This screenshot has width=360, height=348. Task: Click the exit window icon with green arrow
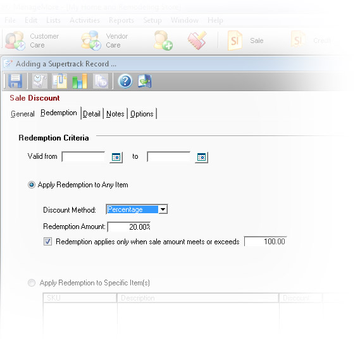click(145, 81)
